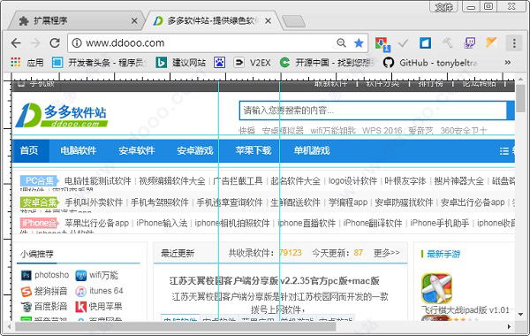530x336 pixels.
Task: Click the new tab button
Action: (x=294, y=21)
